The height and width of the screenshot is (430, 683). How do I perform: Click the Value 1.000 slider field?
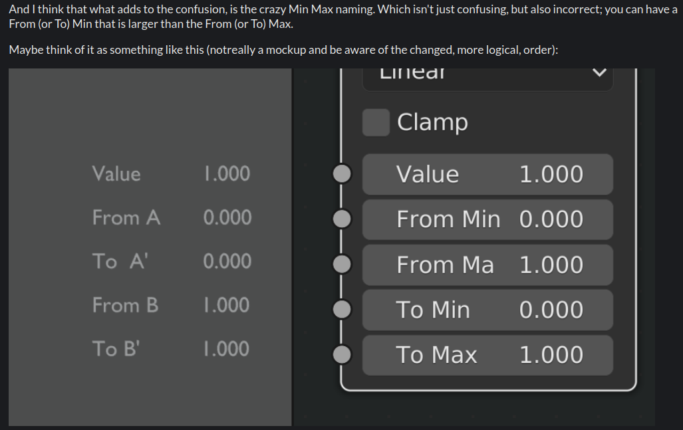click(487, 175)
